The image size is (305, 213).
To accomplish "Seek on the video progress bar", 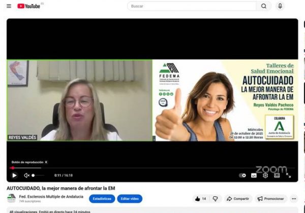I will (152, 168).
